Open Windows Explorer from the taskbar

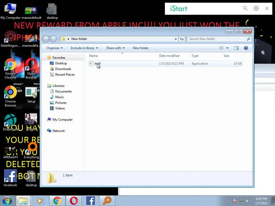(x=23, y=201)
